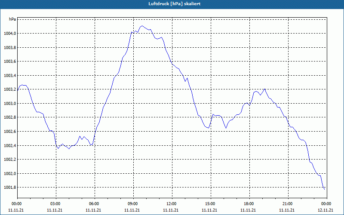Click the 18:00 time label
This screenshot has width=344, height=215.
[x=249, y=204]
